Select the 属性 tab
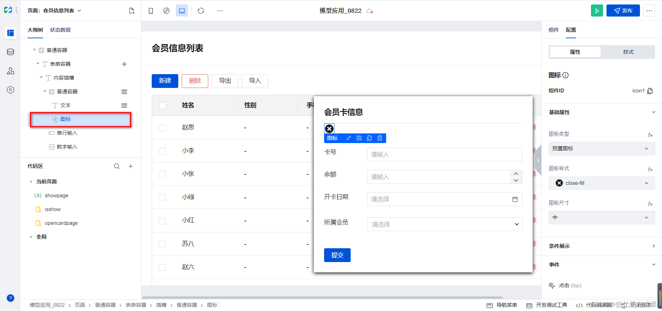Image resolution: width=662 pixels, height=311 pixels. (575, 52)
